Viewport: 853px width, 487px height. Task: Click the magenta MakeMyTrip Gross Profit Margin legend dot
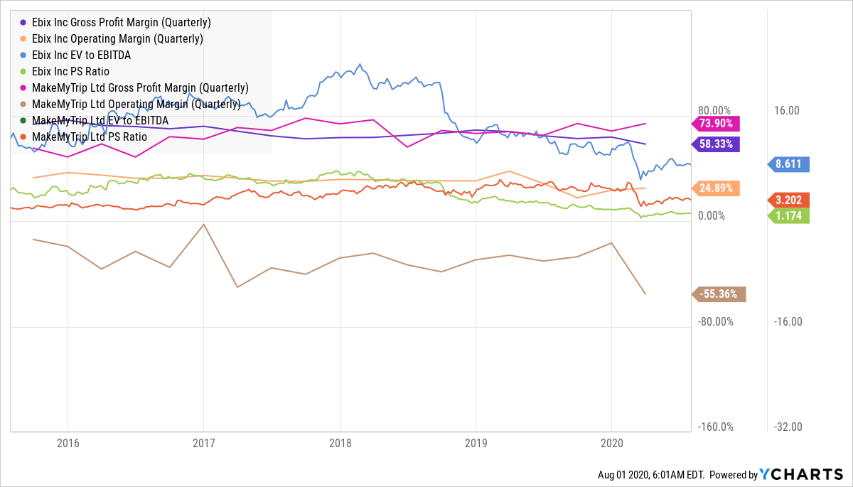[x=23, y=88]
